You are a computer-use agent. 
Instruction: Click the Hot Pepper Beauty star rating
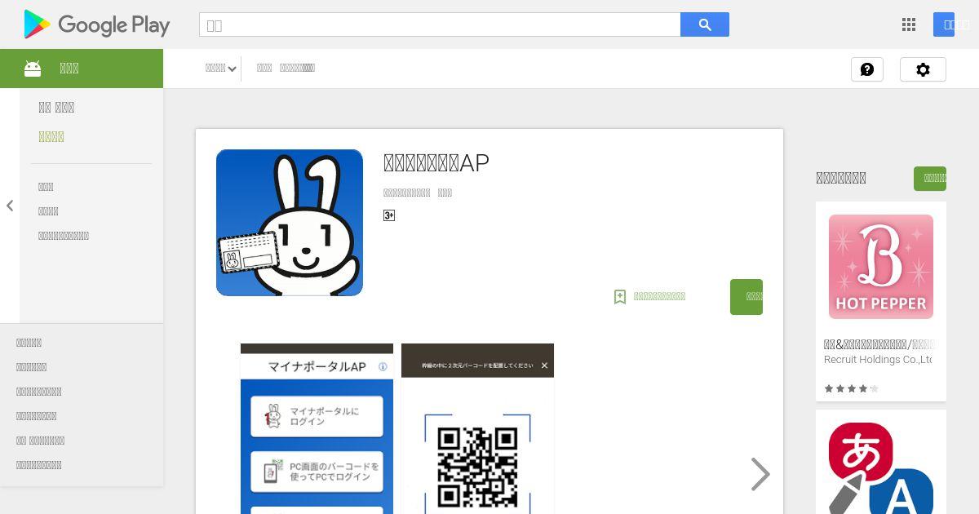tap(851, 389)
